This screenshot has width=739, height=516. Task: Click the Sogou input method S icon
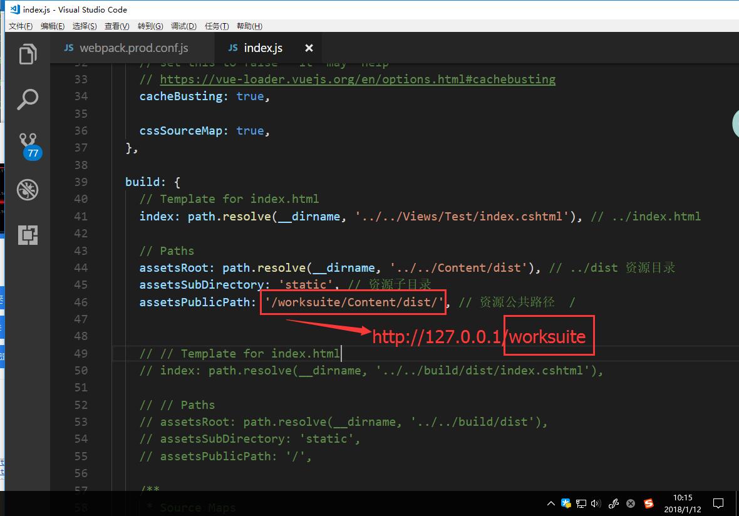click(x=649, y=503)
